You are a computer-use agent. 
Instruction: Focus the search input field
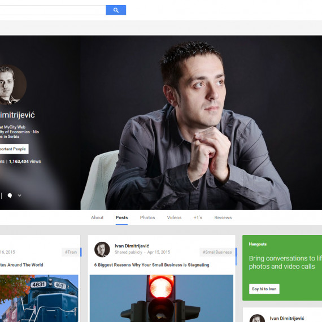coord(53,10)
